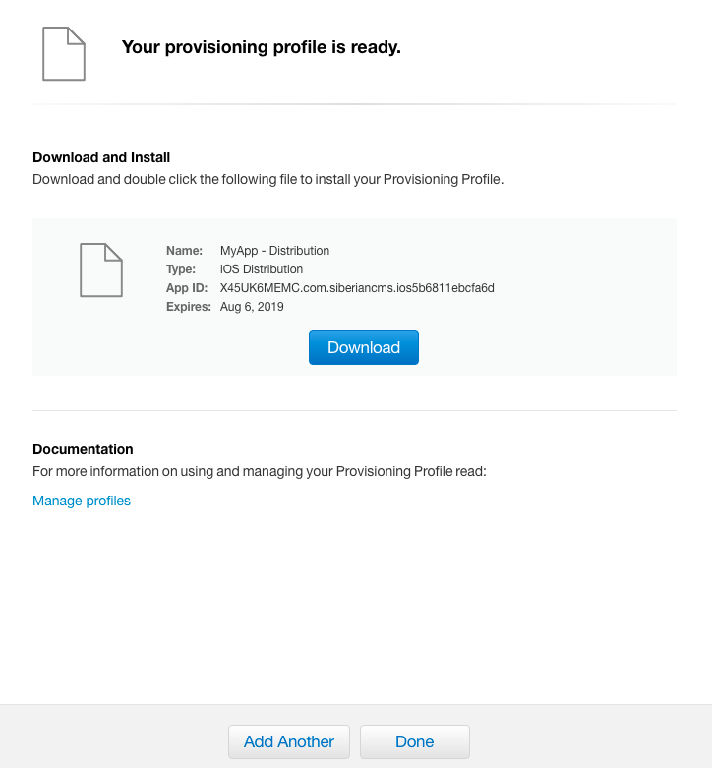Click the 'For more information' documentation sentence
Image resolution: width=712 pixels, height=768 pixels.
[260, 471]
